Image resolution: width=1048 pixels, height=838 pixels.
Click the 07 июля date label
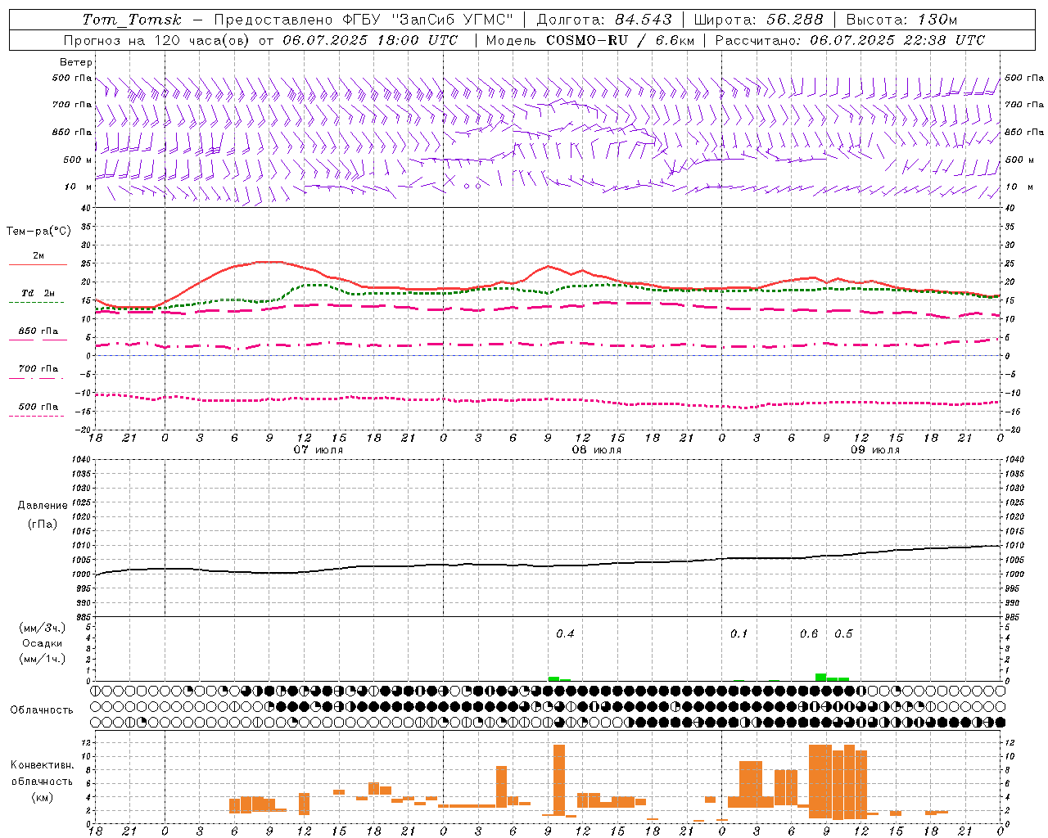(318, 450)
